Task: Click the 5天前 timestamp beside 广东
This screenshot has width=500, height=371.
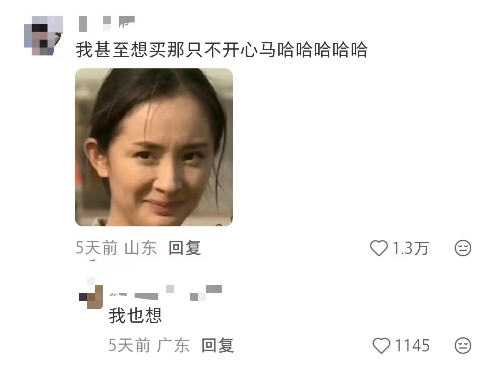Action: (x=129, y=345)
